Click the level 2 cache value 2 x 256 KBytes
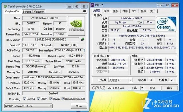 pyautogui.click(x=155, y=68)
